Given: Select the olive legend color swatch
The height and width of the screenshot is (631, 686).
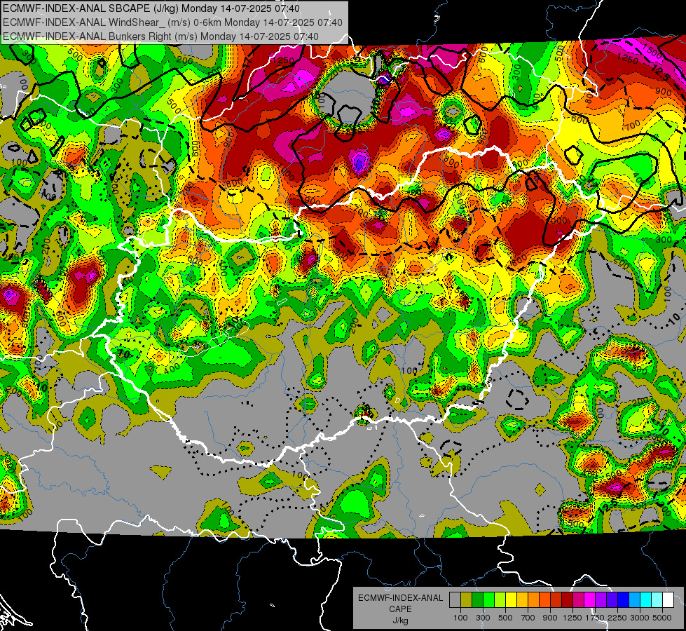Looking at the screenshot, I should pyautogui.click(x=466, y=599).
